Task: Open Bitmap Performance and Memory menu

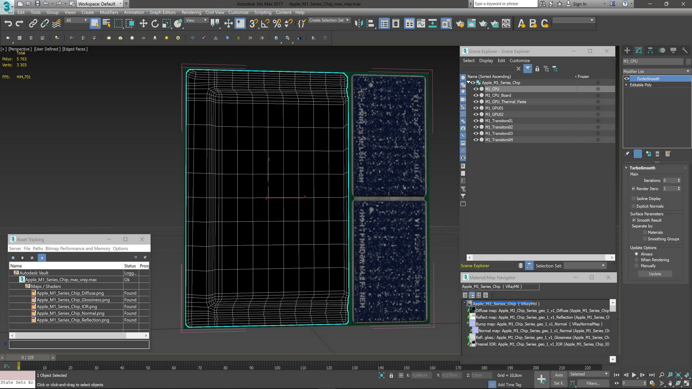Action: click(x=78, y=249)
